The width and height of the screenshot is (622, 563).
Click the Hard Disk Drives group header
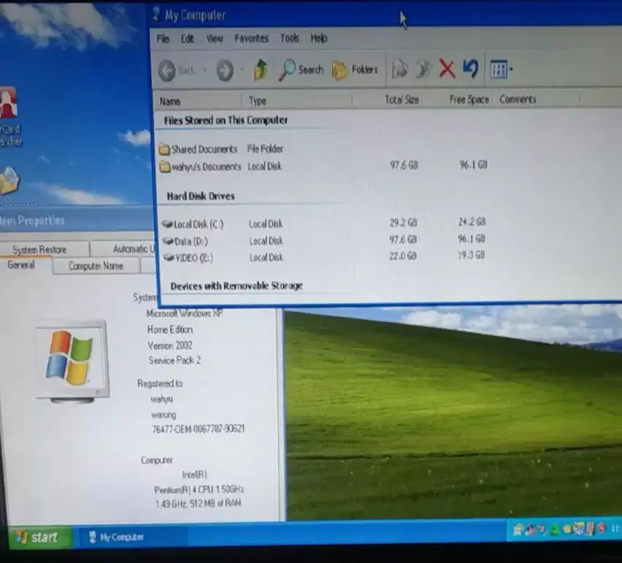point(201,196)
